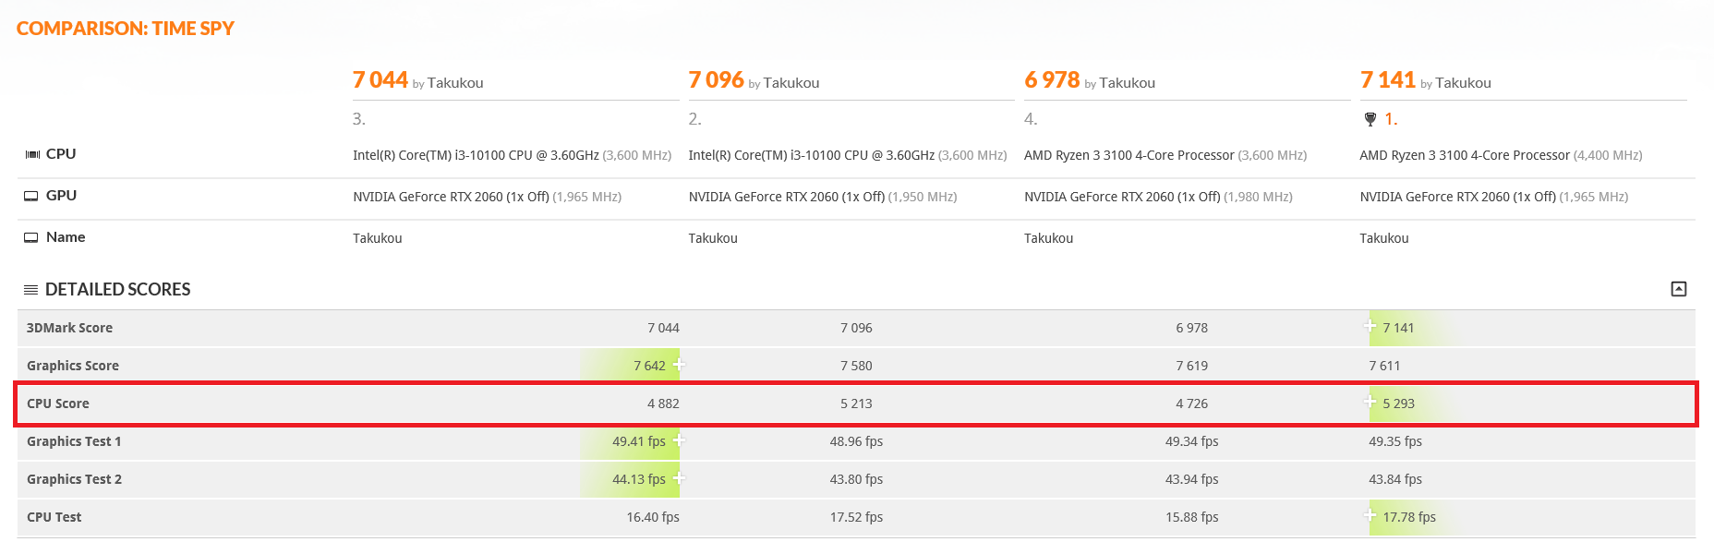Open the 6 978 result score link
This screenshot has width=1714, height=542.
[1052, 80]
